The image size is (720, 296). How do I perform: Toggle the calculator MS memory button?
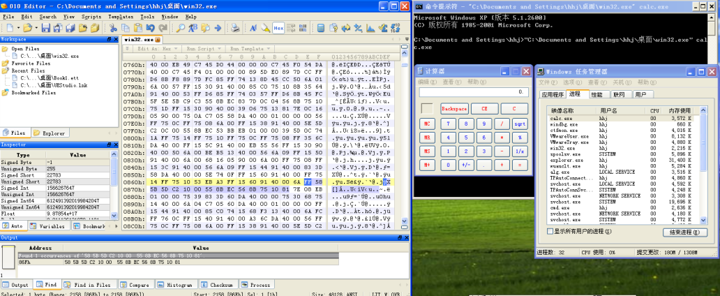(x=427, y=151)
